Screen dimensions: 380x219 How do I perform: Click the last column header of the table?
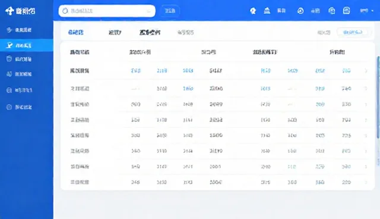337,52
